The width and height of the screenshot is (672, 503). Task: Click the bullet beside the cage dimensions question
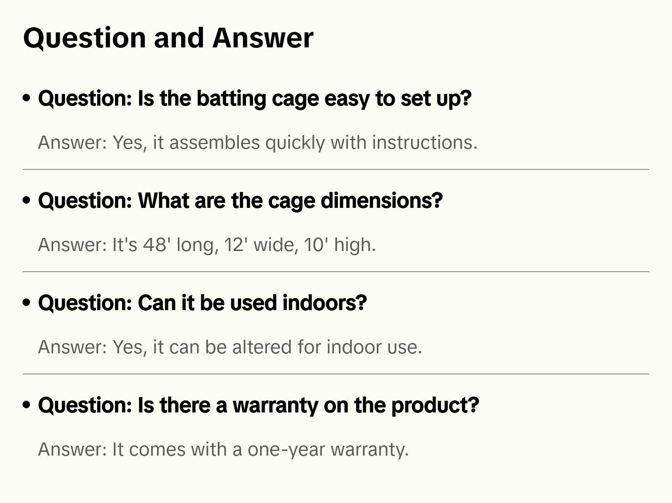coord(27,200)
